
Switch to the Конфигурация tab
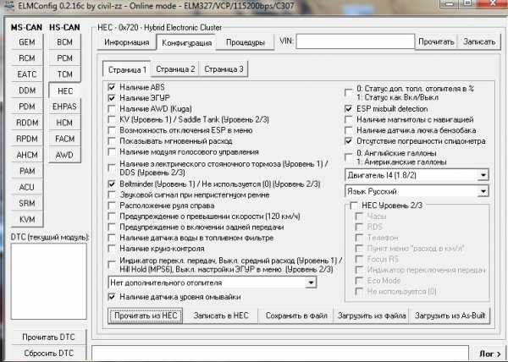click(186, 42)
